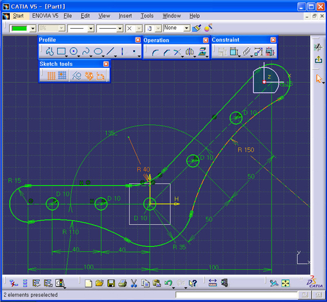Screen dimensions: 327x302
Task: Expand the None layer dropdown
Action: [x=187, y=28]
